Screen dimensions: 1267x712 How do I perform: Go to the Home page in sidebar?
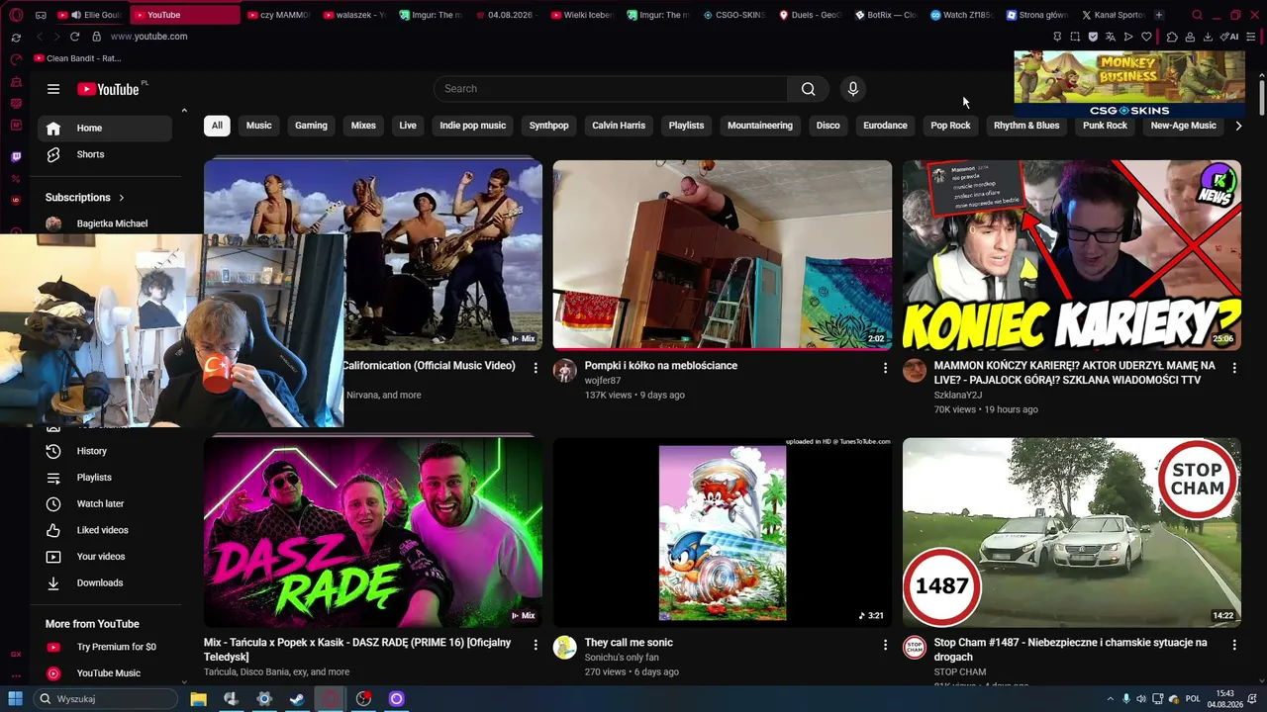105,128
